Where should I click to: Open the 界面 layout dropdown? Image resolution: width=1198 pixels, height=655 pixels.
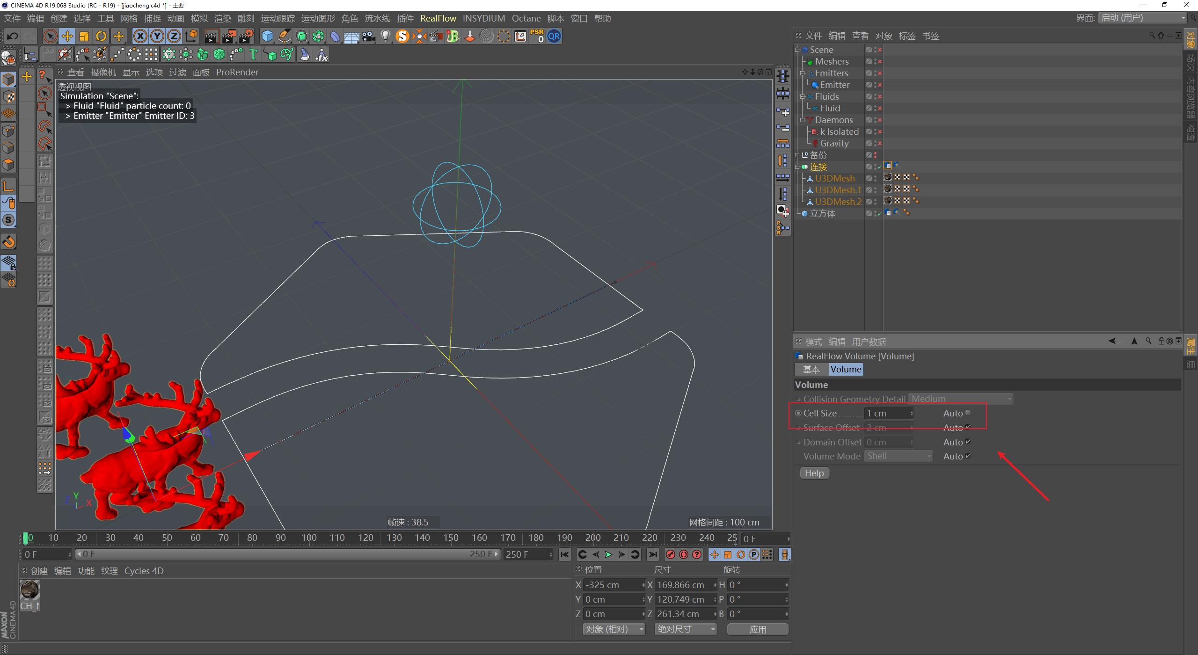pos(1143,18)
